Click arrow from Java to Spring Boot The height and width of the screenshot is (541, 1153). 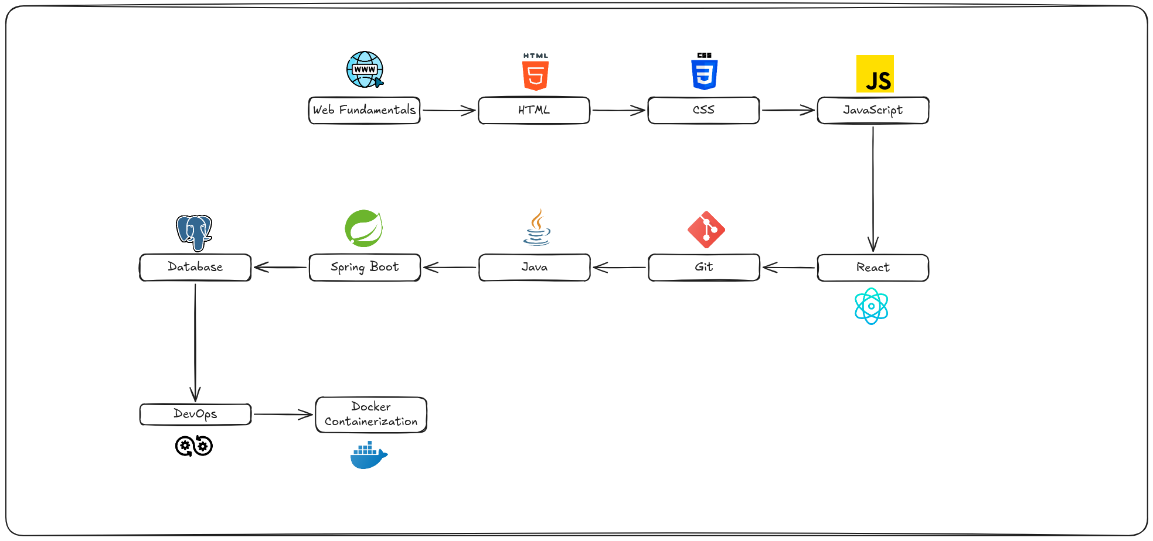(x=450, y=268)
